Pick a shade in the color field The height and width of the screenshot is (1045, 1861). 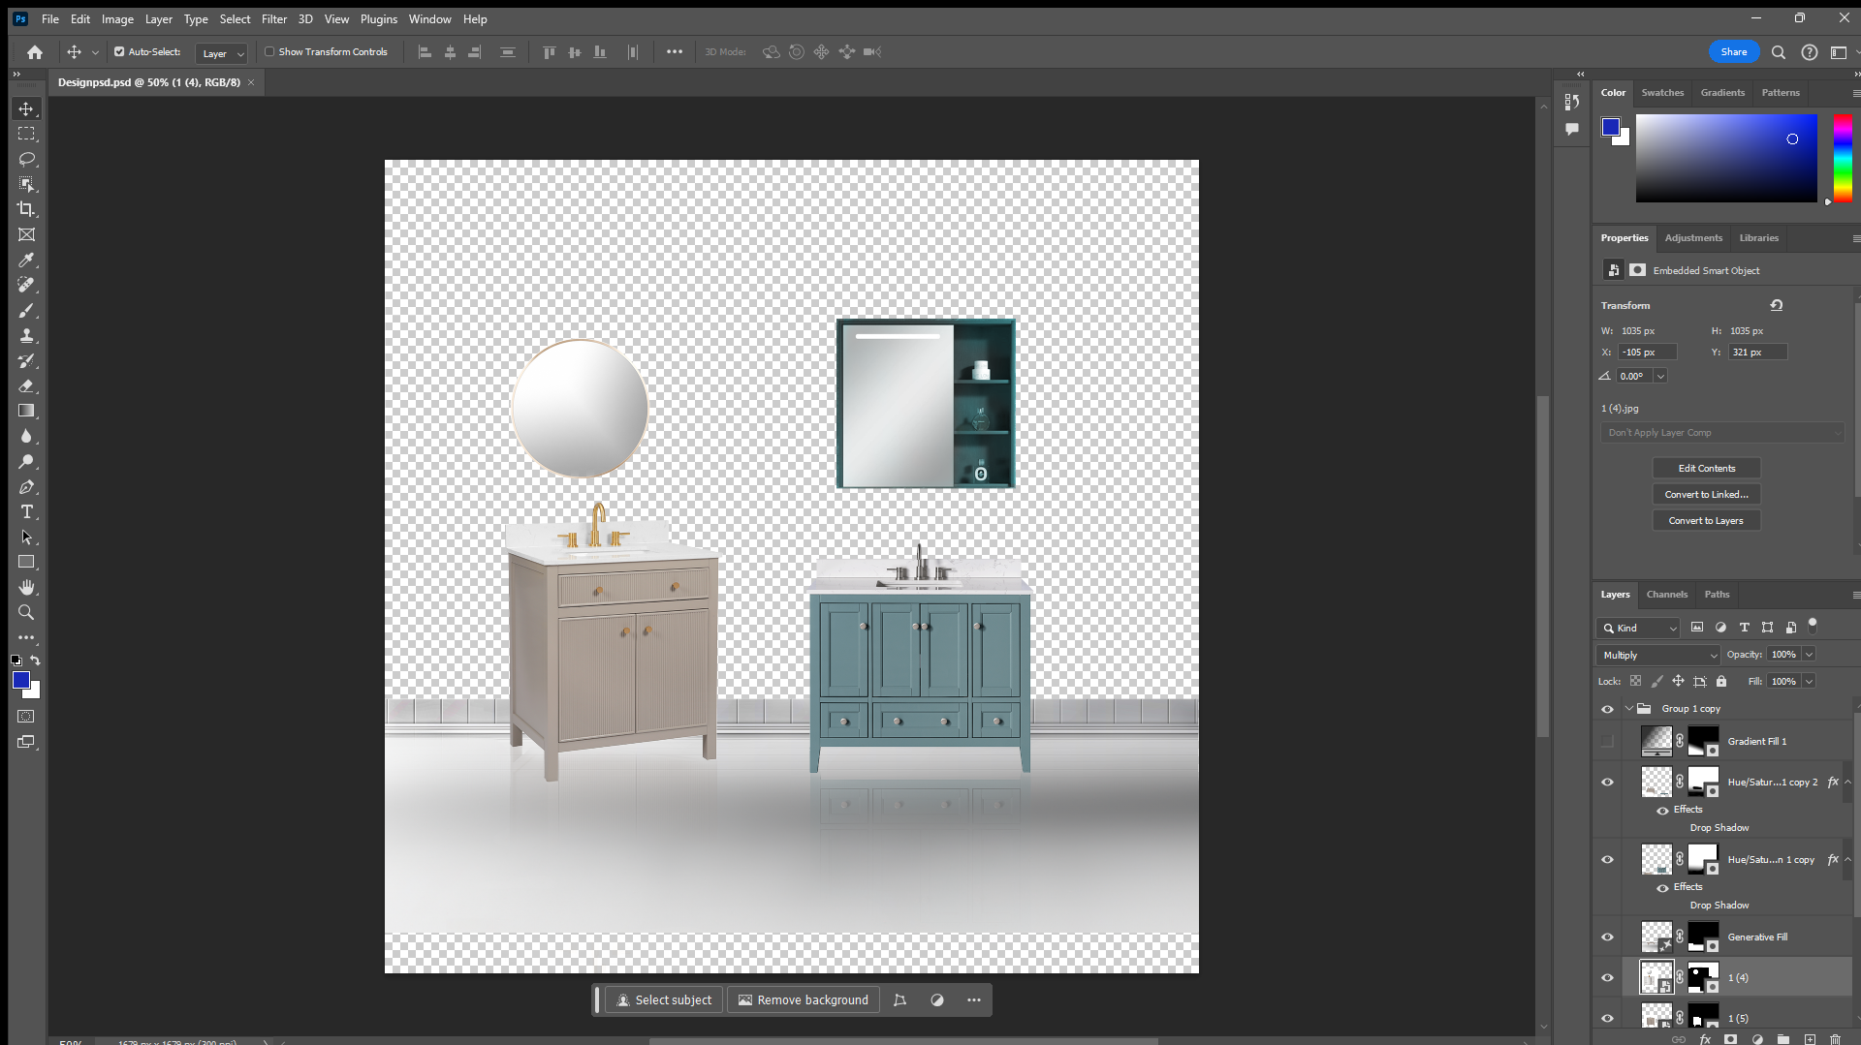point(1726,158)
